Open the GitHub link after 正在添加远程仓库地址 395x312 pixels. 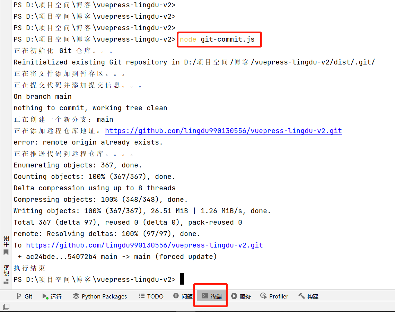(223, 131)
